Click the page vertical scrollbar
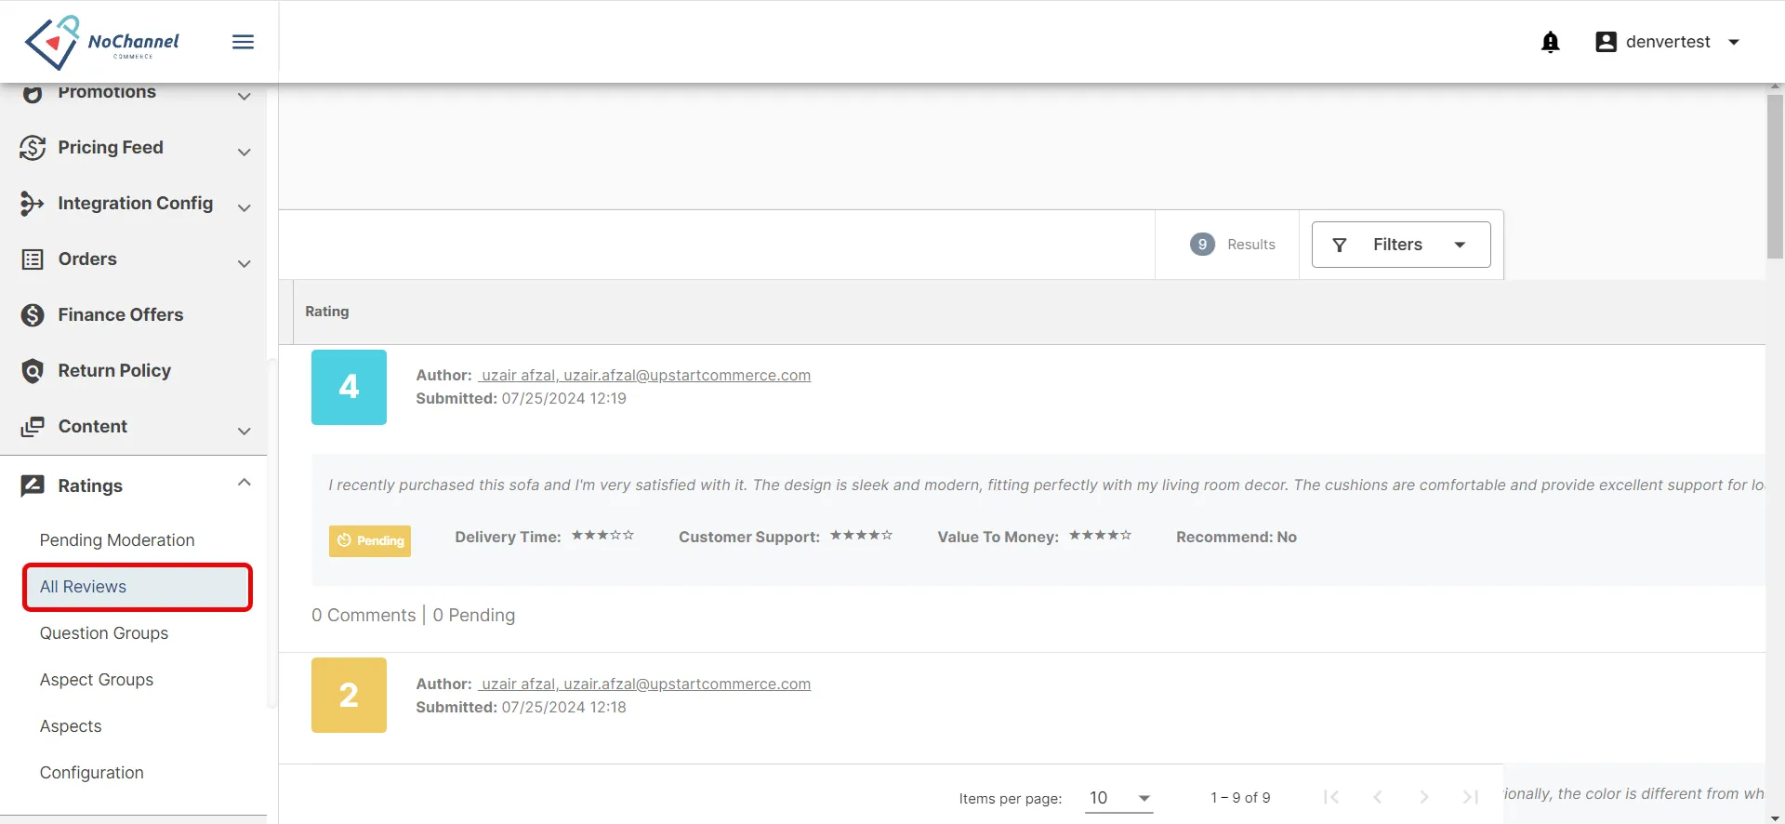1785x824 pixels. coord(1775,177)
